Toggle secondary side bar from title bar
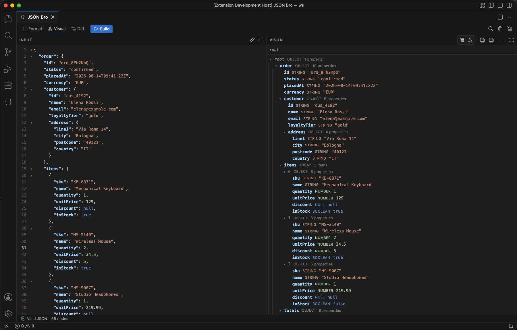 click(x=509, y=5)
